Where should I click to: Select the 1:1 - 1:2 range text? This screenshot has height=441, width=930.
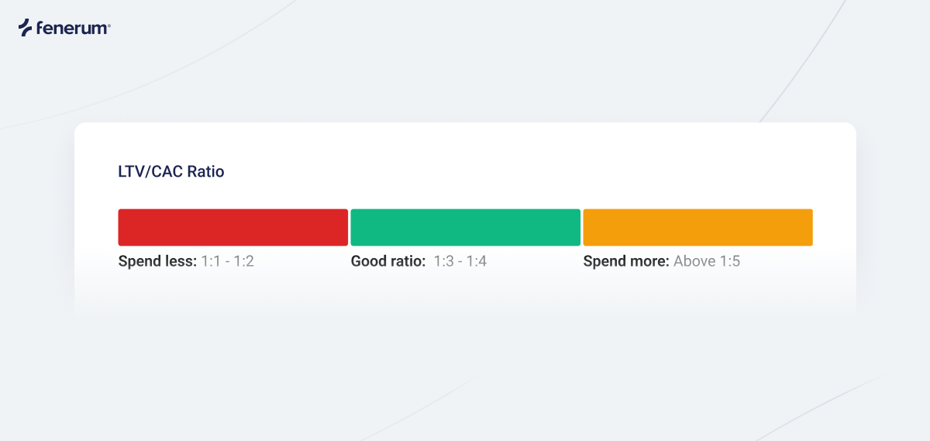click(228, 261)
